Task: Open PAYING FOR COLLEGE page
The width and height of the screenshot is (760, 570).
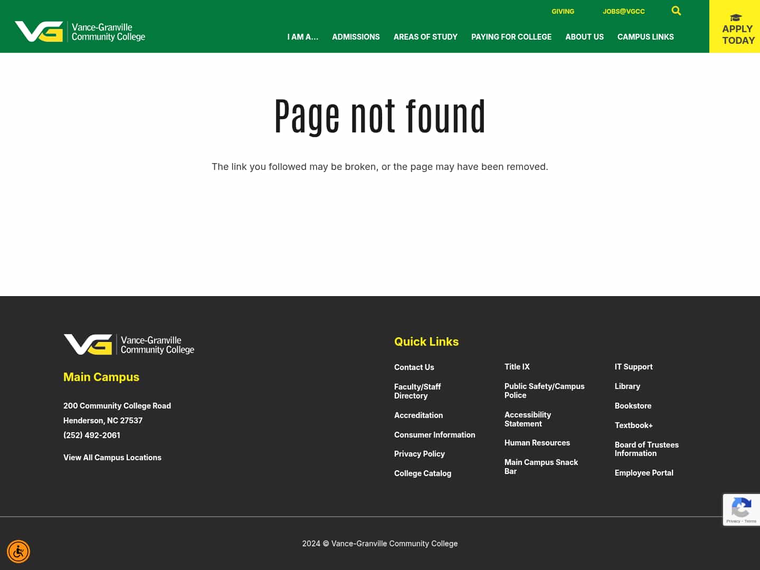Action: coord(511,37)
